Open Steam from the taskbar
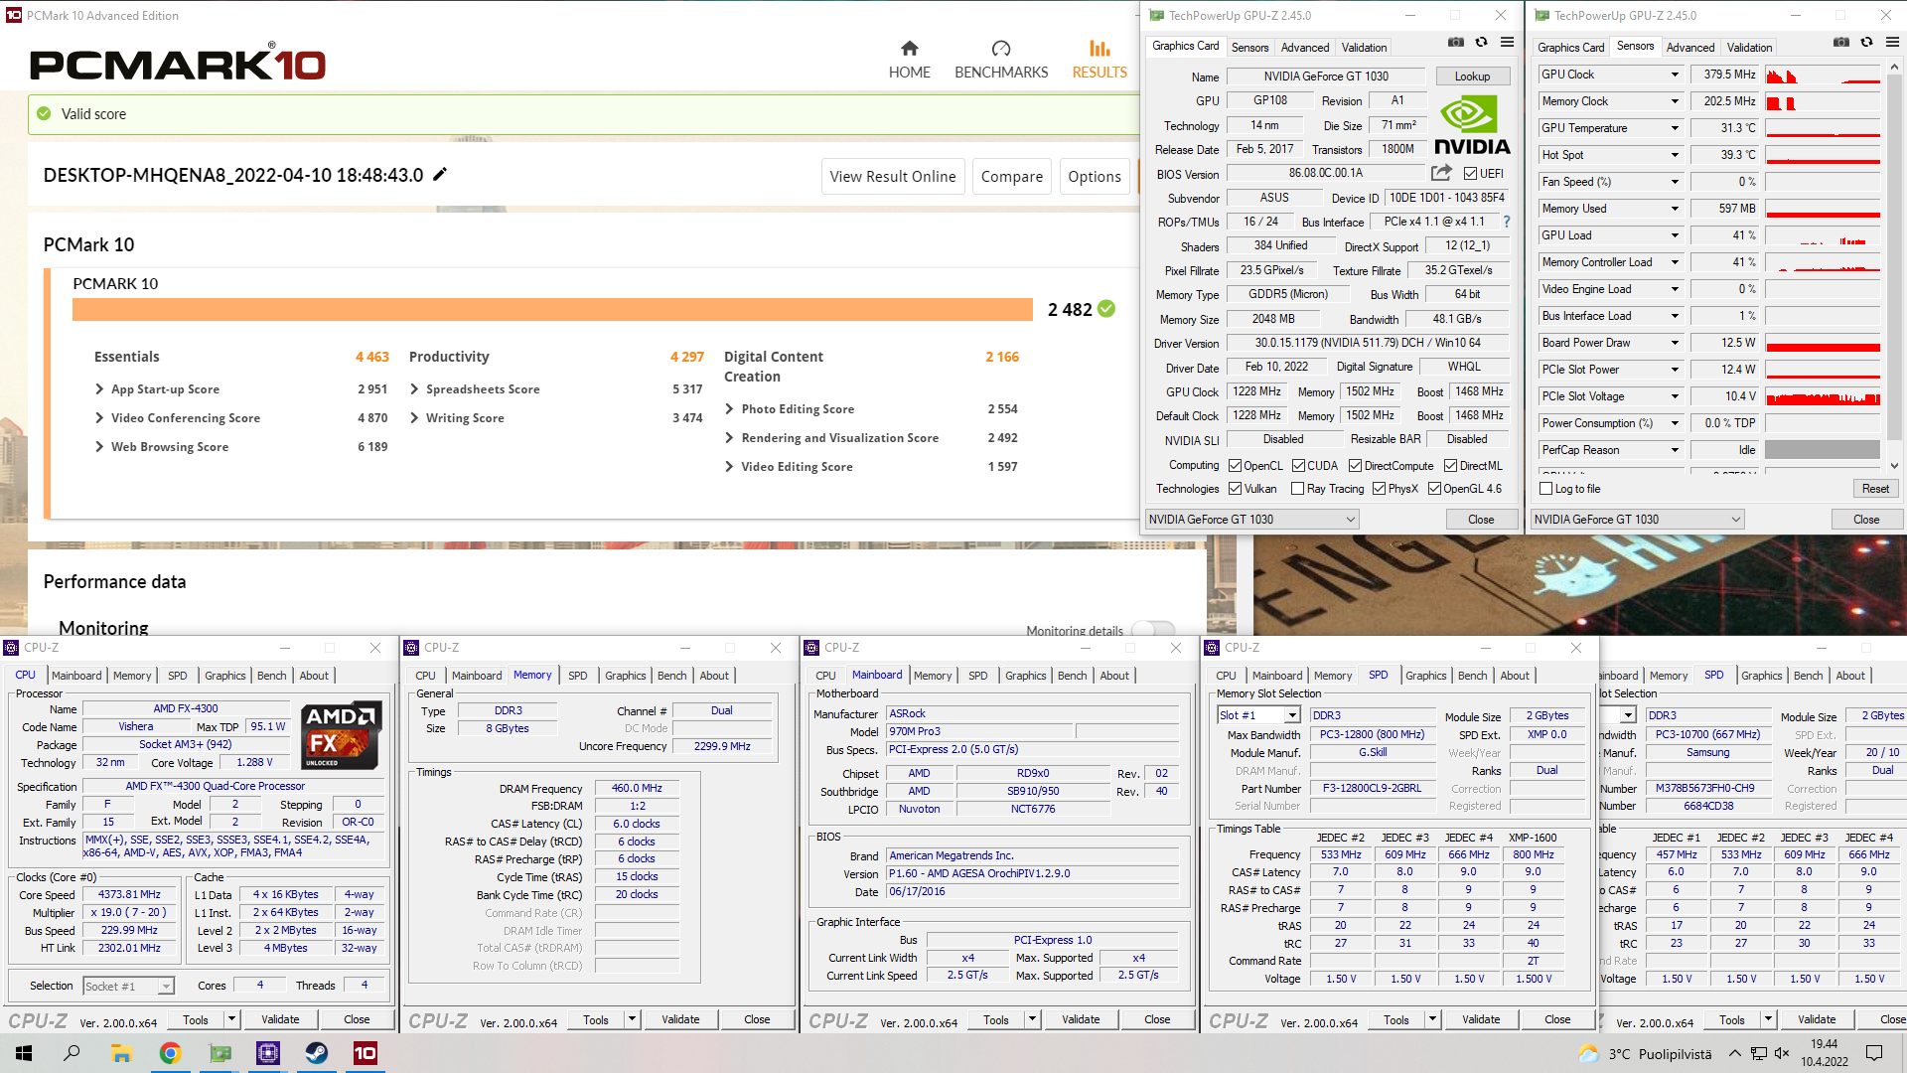Viewport: 1907px width, 1073px height. [317, 1053]
